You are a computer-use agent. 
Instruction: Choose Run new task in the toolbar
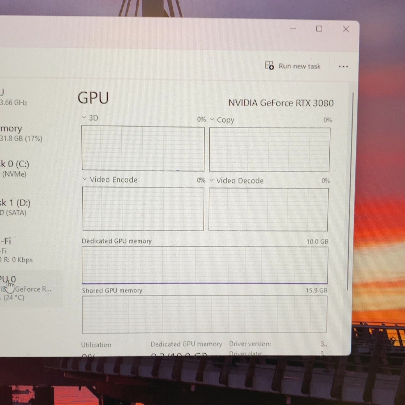tap(293, 66)
